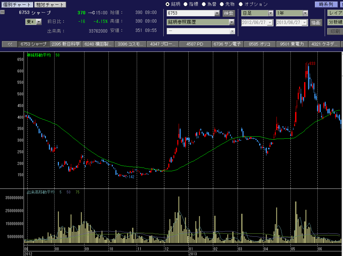Select the 4347 ブロー stock tab
Screen dimensions: 343x256
163,44
